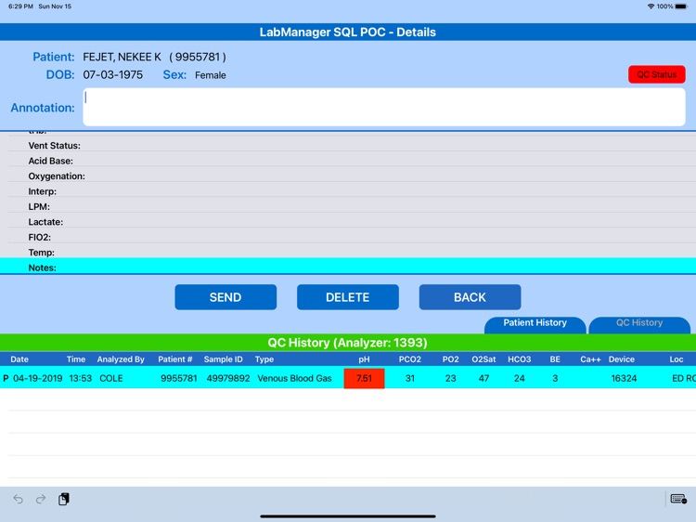Viewport: 696px width, 522px height.
Task: Click the HCO3 column header
Action: 520,359
